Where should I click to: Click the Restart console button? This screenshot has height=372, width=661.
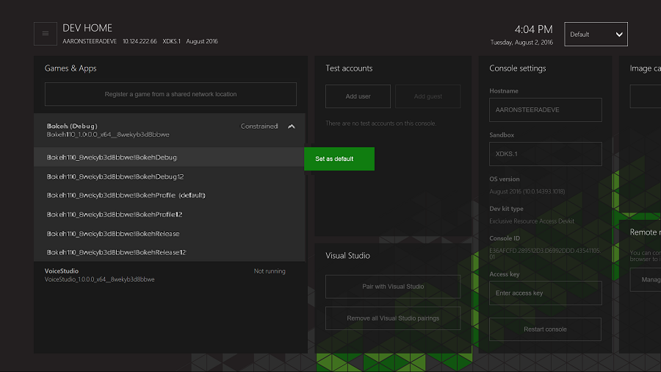[545, 329]
